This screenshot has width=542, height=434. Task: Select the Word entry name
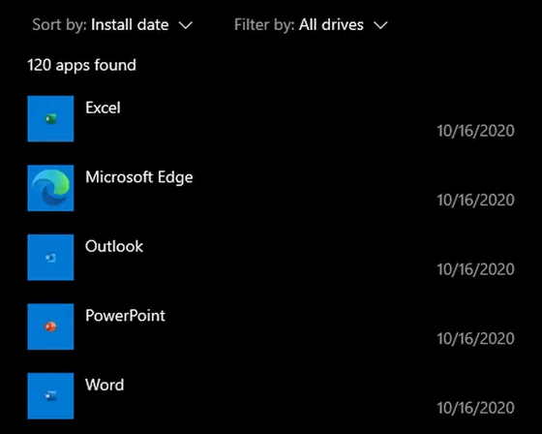[x=105, y=385]
